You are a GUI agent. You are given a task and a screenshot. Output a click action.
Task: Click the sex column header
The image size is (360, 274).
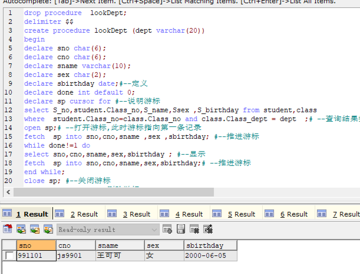(164, 245)
